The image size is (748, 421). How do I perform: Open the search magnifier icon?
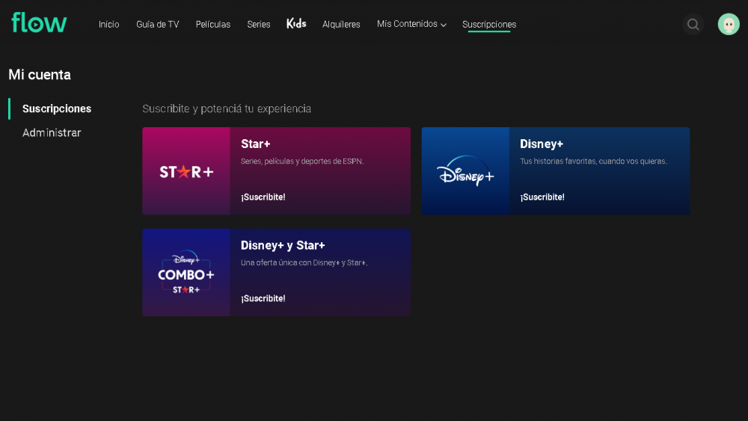click(693, 25)
